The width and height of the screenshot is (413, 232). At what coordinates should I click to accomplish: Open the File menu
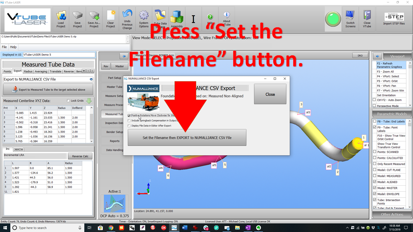tap(4, 47)
